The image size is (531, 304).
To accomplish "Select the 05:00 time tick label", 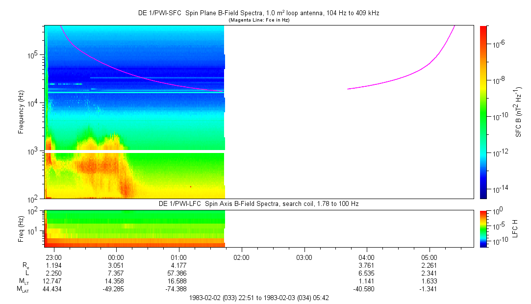I will pos(430,257).
